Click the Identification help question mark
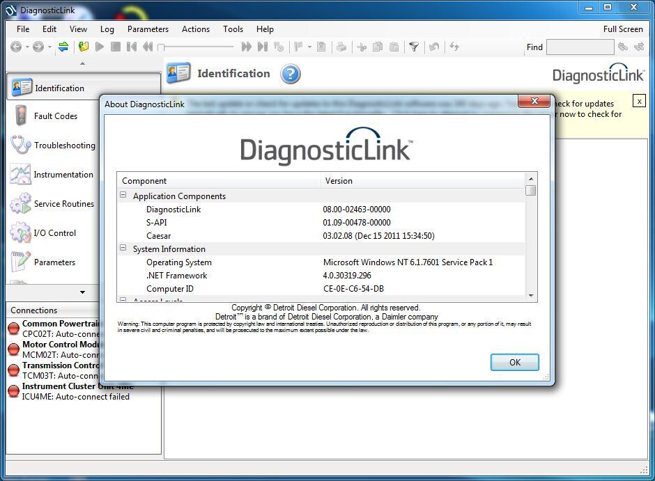This screenshot has width=655, height=481. (x=290, y=74)
